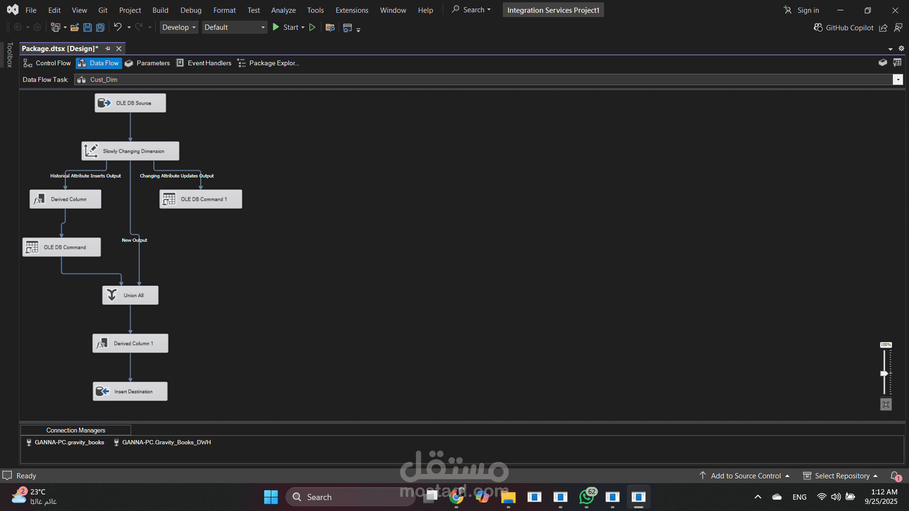Image resolution: width=909 pixels, height=511 pixels.
Task: Click the Insert Destination component
Action: point(130,391)
